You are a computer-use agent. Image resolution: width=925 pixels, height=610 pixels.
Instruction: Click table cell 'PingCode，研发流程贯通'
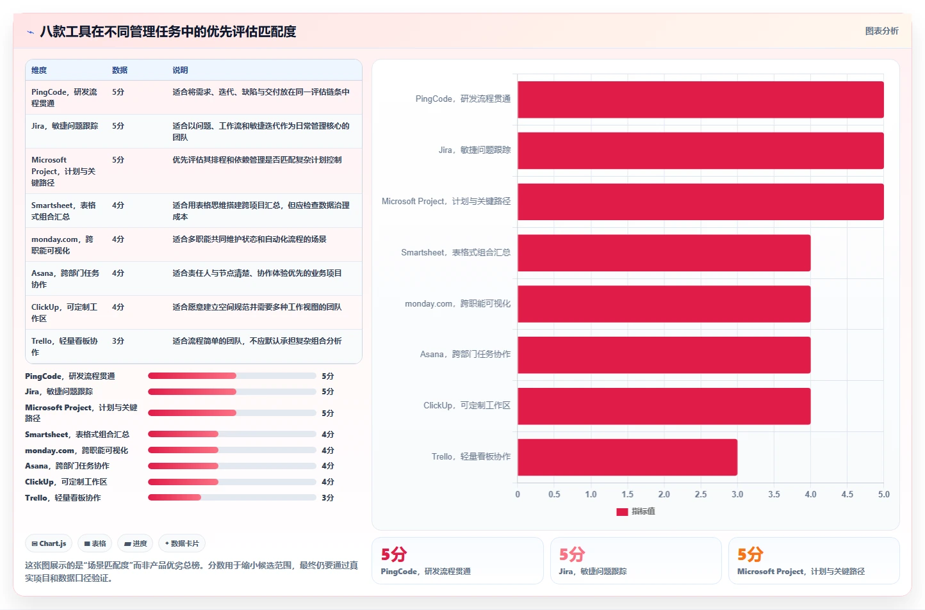[65, 97]
